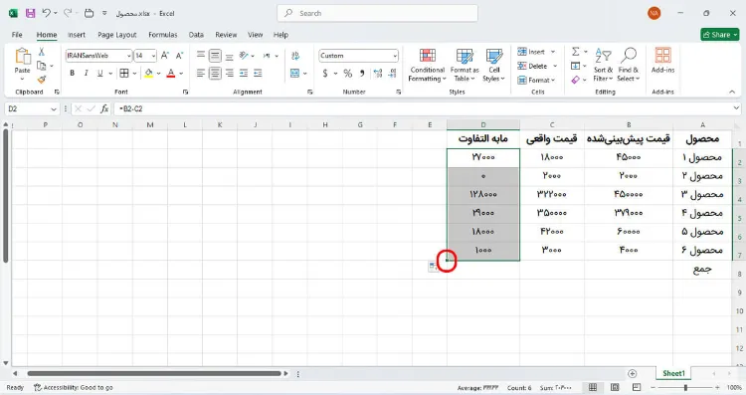Switch to Page Break Preview in status bar
Viewport: 746px width, 395px height.
(637, 387)
